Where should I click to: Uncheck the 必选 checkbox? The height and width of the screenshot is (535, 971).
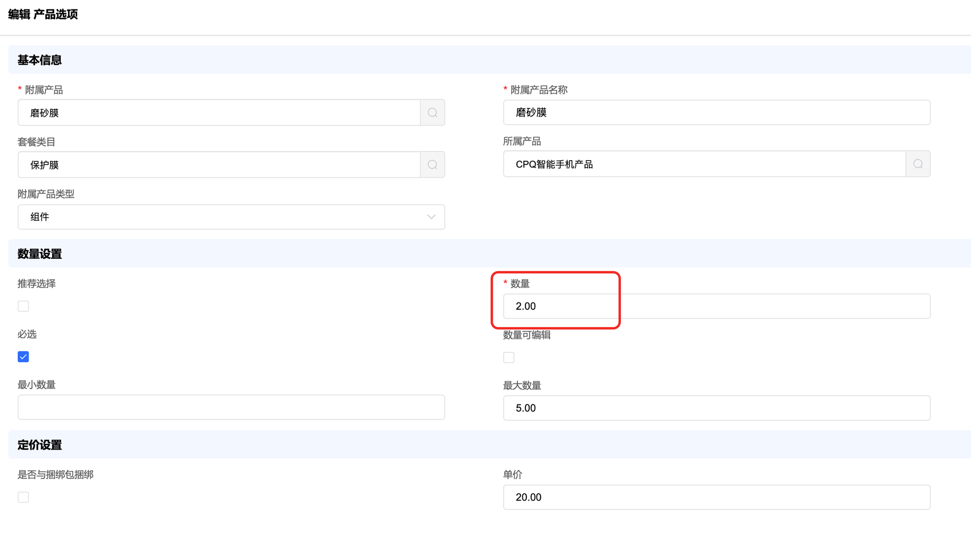click(x=23, y=357)
